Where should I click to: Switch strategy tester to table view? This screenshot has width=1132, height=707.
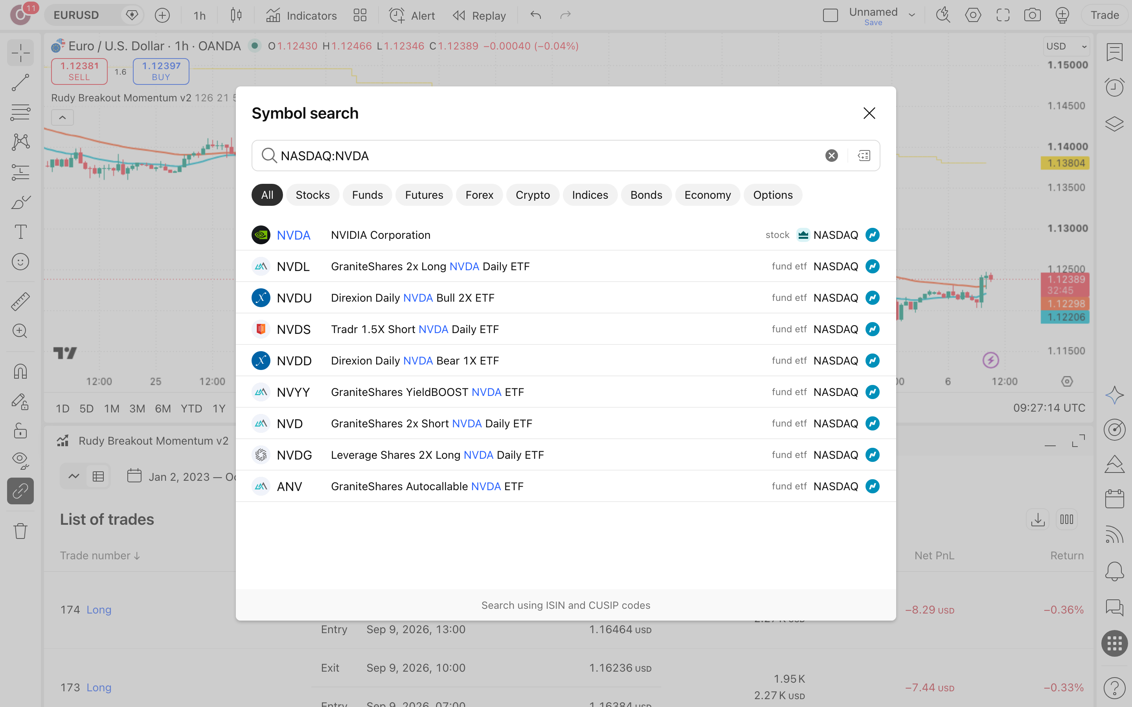tap(98, 476)
